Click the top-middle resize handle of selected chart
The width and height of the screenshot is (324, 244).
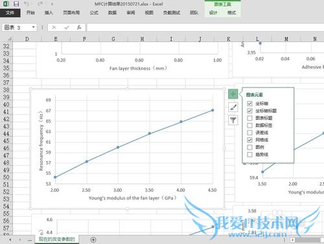coord(128,89)
